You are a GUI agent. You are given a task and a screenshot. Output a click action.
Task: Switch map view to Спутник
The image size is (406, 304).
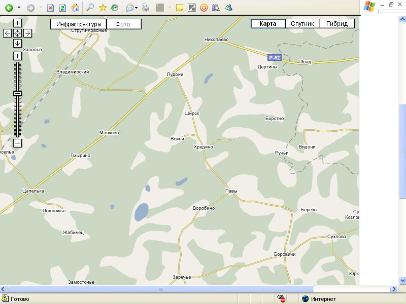click(x=302, y=24)
